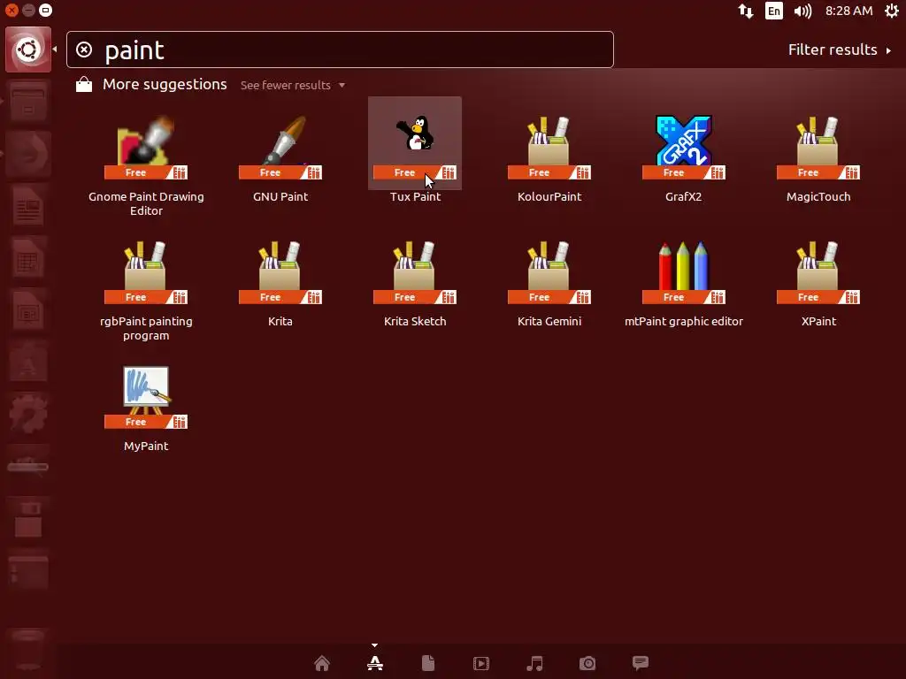Open the Krita Sketch icon
This screenshot has height=679, width=906.
coord(415,271)
